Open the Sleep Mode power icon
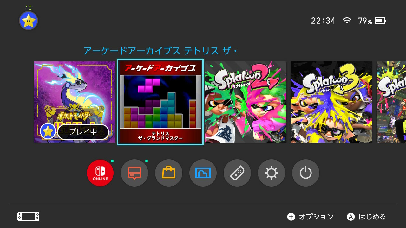This screenshot has height=228, width=406. [306, 173]
